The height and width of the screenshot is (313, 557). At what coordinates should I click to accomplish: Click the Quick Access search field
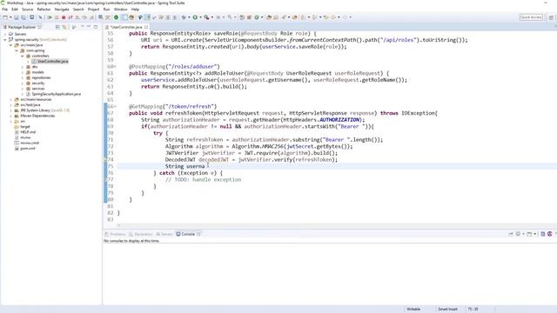click(x=531, y=17)
